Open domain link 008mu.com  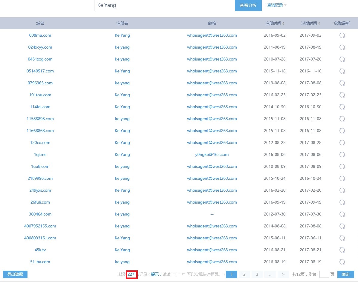pyautogui.click(x=40, y=35)
